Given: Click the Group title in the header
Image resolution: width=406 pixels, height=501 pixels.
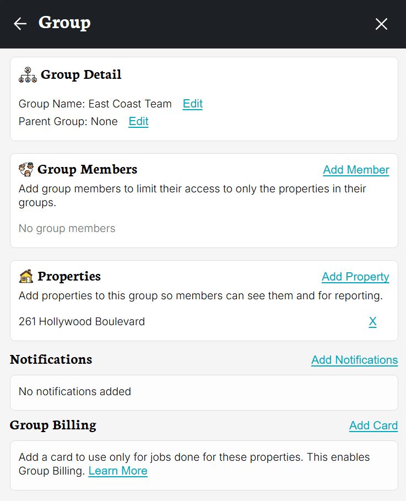Looking at the screenshot, I should pyautogui.click(x=64, y=23).
